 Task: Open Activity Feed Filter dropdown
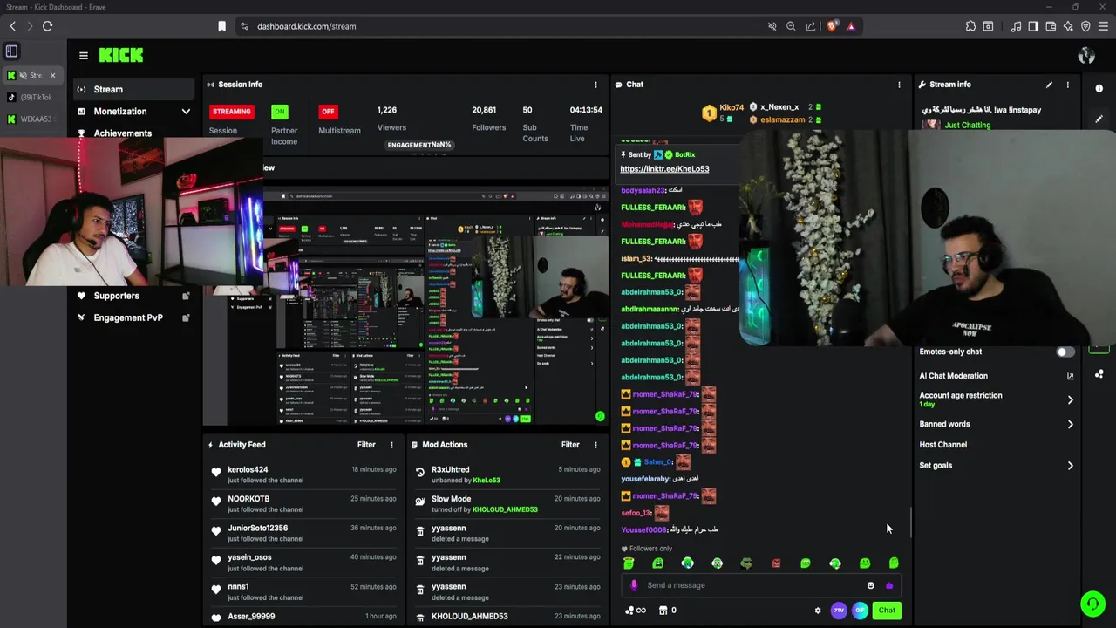click(x=366, y=445)
